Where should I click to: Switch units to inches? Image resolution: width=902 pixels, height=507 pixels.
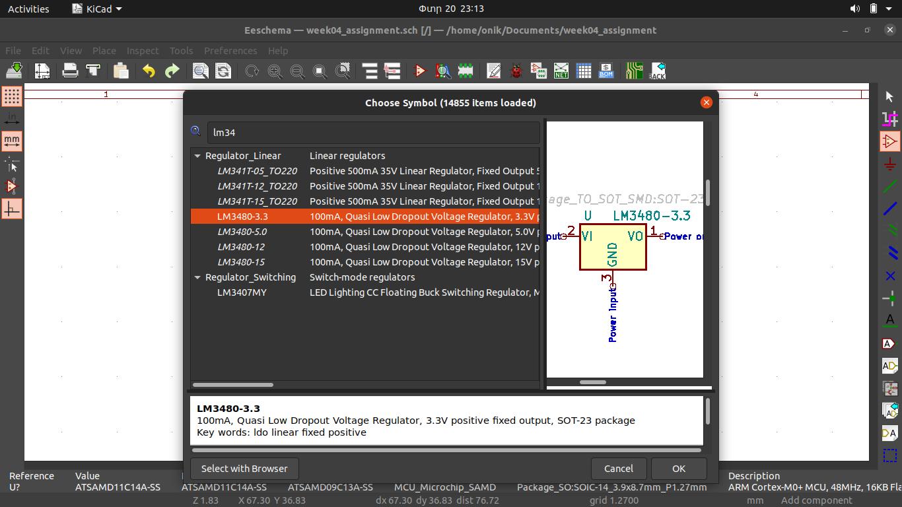click(x=12, y=119)
